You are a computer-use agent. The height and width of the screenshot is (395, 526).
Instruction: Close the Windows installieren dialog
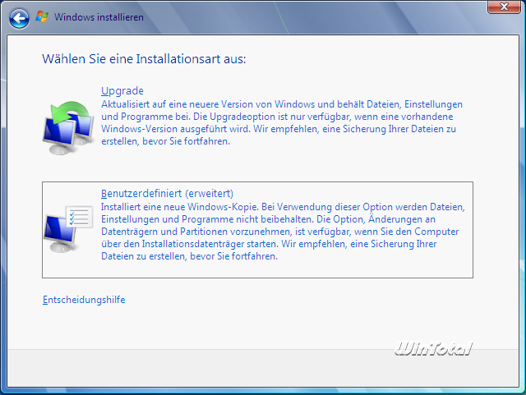[x=504, y=7]
